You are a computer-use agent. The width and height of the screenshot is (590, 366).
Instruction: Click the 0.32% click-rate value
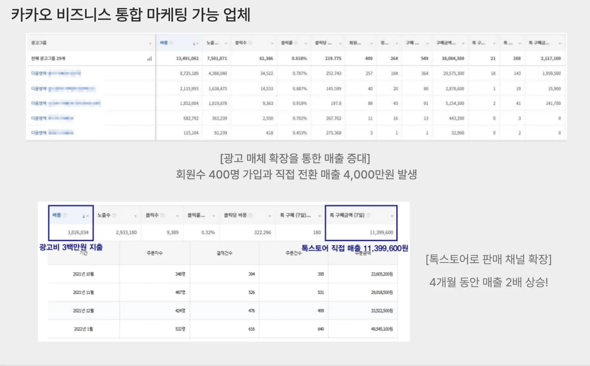pos(208,232)
